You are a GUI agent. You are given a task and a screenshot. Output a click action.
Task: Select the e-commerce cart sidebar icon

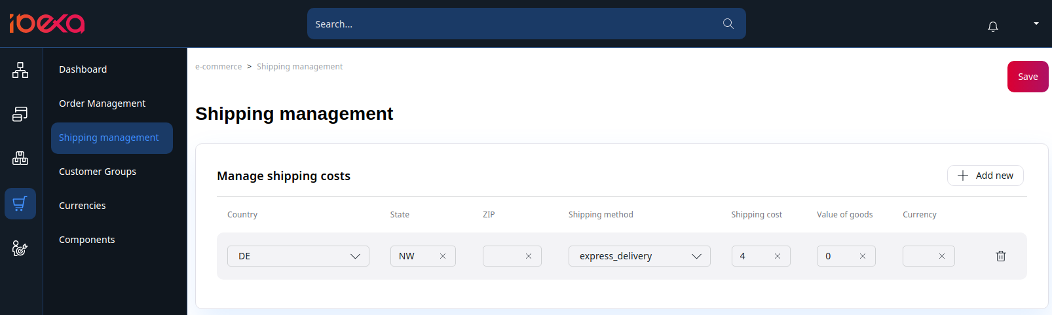click(20, 204)
